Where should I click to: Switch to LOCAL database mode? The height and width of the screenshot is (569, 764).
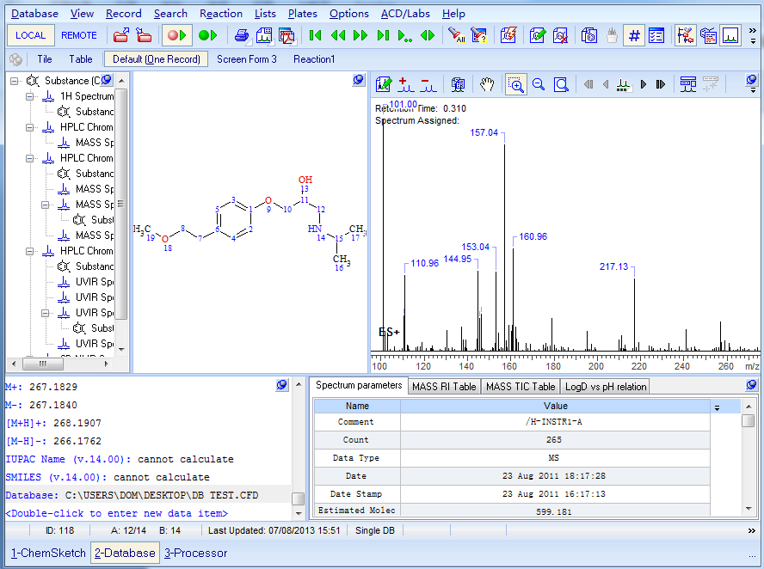click(x=31, y=35)
